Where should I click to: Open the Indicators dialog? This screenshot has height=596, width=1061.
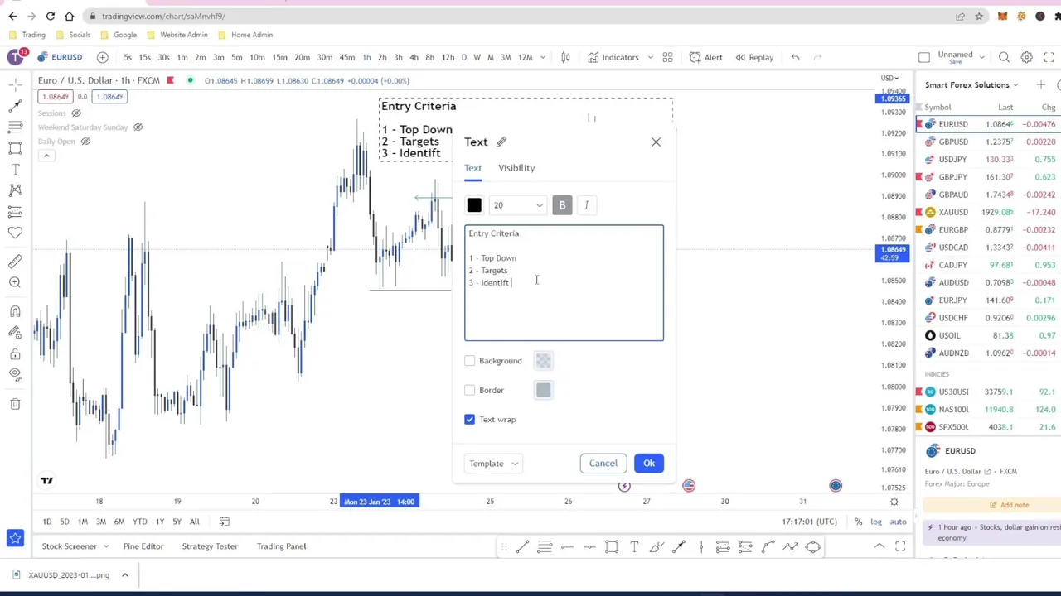click(613, 57)
